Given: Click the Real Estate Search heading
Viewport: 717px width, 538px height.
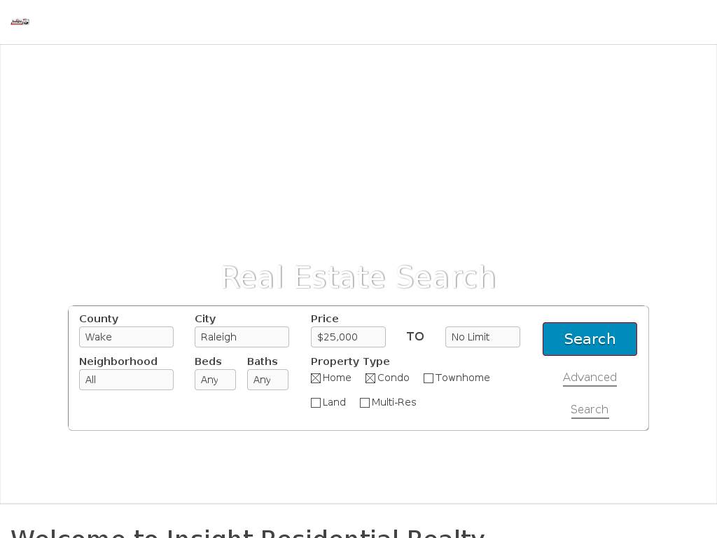Looking at the screenshot, I should 358,277.
